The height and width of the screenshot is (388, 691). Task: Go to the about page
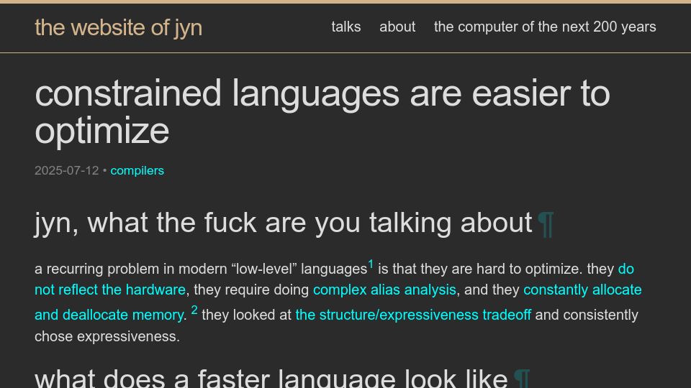[x=397, y=27]
